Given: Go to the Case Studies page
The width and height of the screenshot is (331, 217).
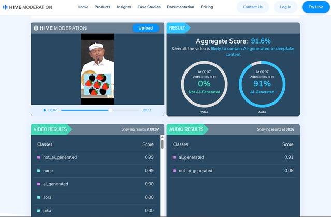Looking at the screenshot, I should 149,7.
